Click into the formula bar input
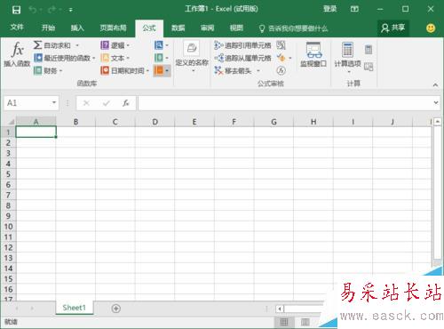Image resolution: width=444 pixels, height=329 pixels. 285,103
